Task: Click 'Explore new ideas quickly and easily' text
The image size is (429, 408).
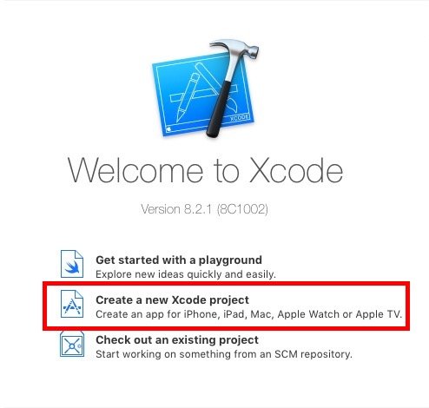Action: 186,274
